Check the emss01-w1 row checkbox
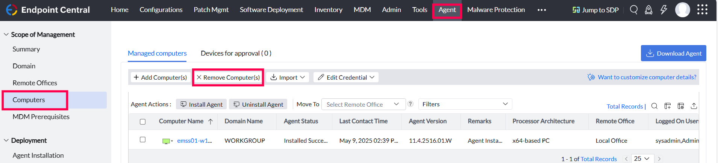 (x=142, y=139)
